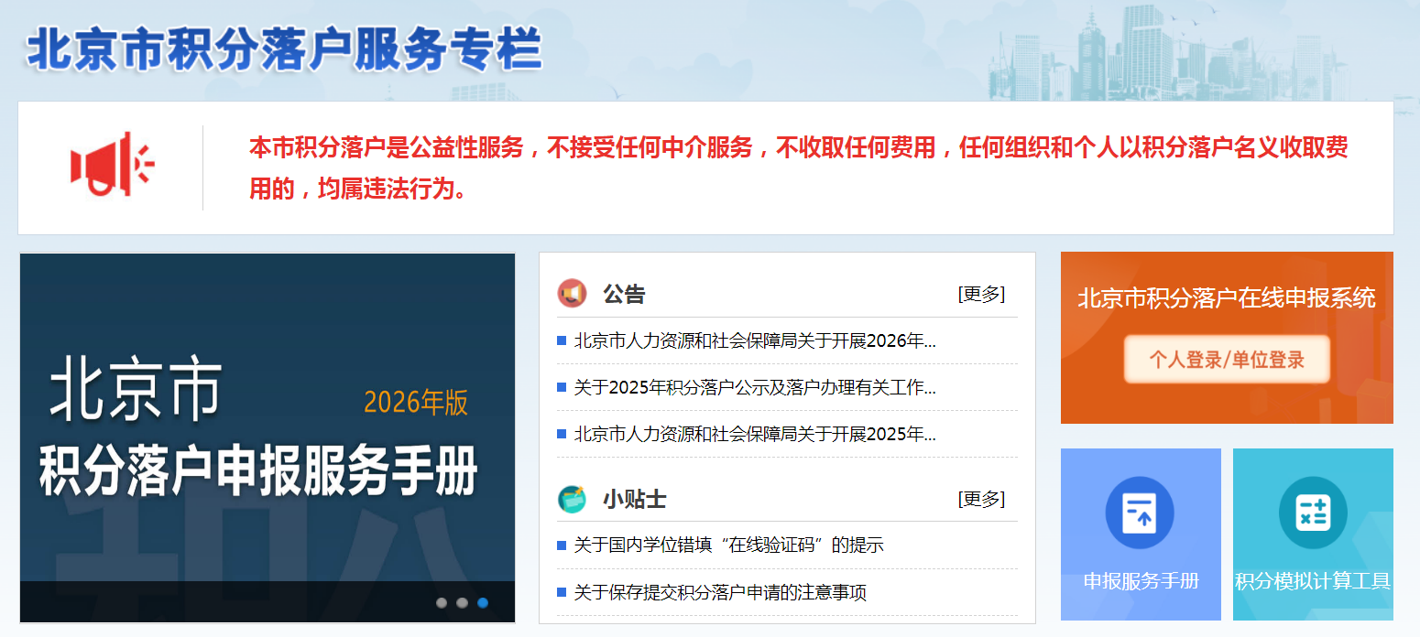The width and height of the screenshot is (1420, 637).
Task: Select the active blue carousel dot
Action: click(483, 603)
